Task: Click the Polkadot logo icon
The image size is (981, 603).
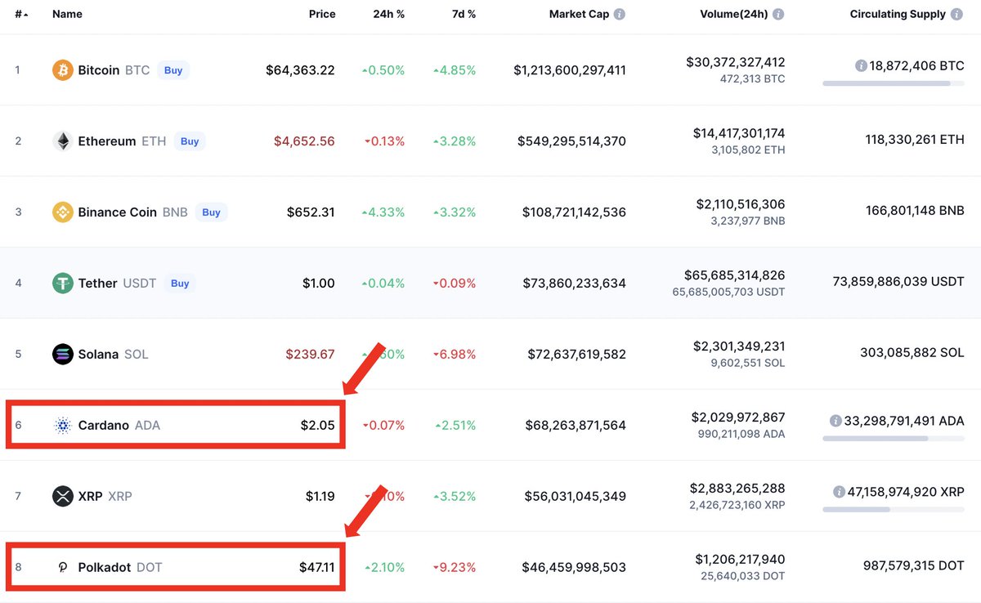Action: [63, 567]
